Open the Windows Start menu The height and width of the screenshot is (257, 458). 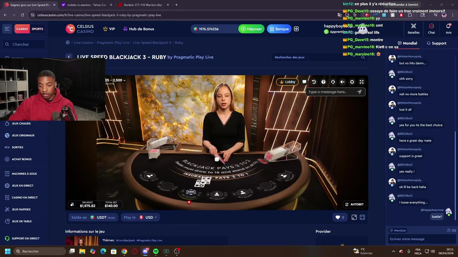8,251
